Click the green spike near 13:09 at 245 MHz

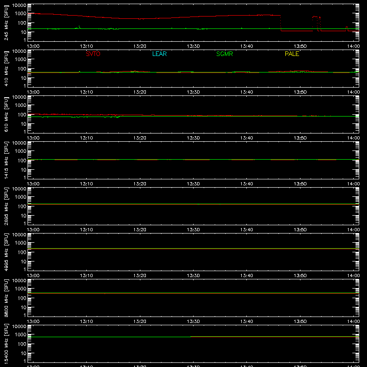pos(79,27)
